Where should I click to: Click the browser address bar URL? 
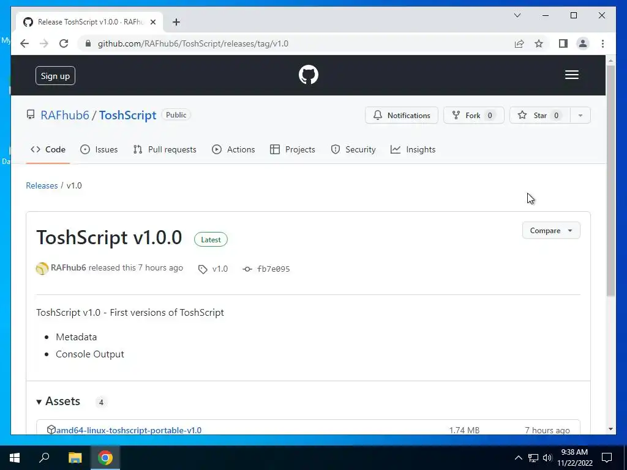193,43
